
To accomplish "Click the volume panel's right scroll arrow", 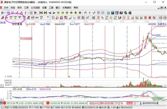I will coord(165,86).
